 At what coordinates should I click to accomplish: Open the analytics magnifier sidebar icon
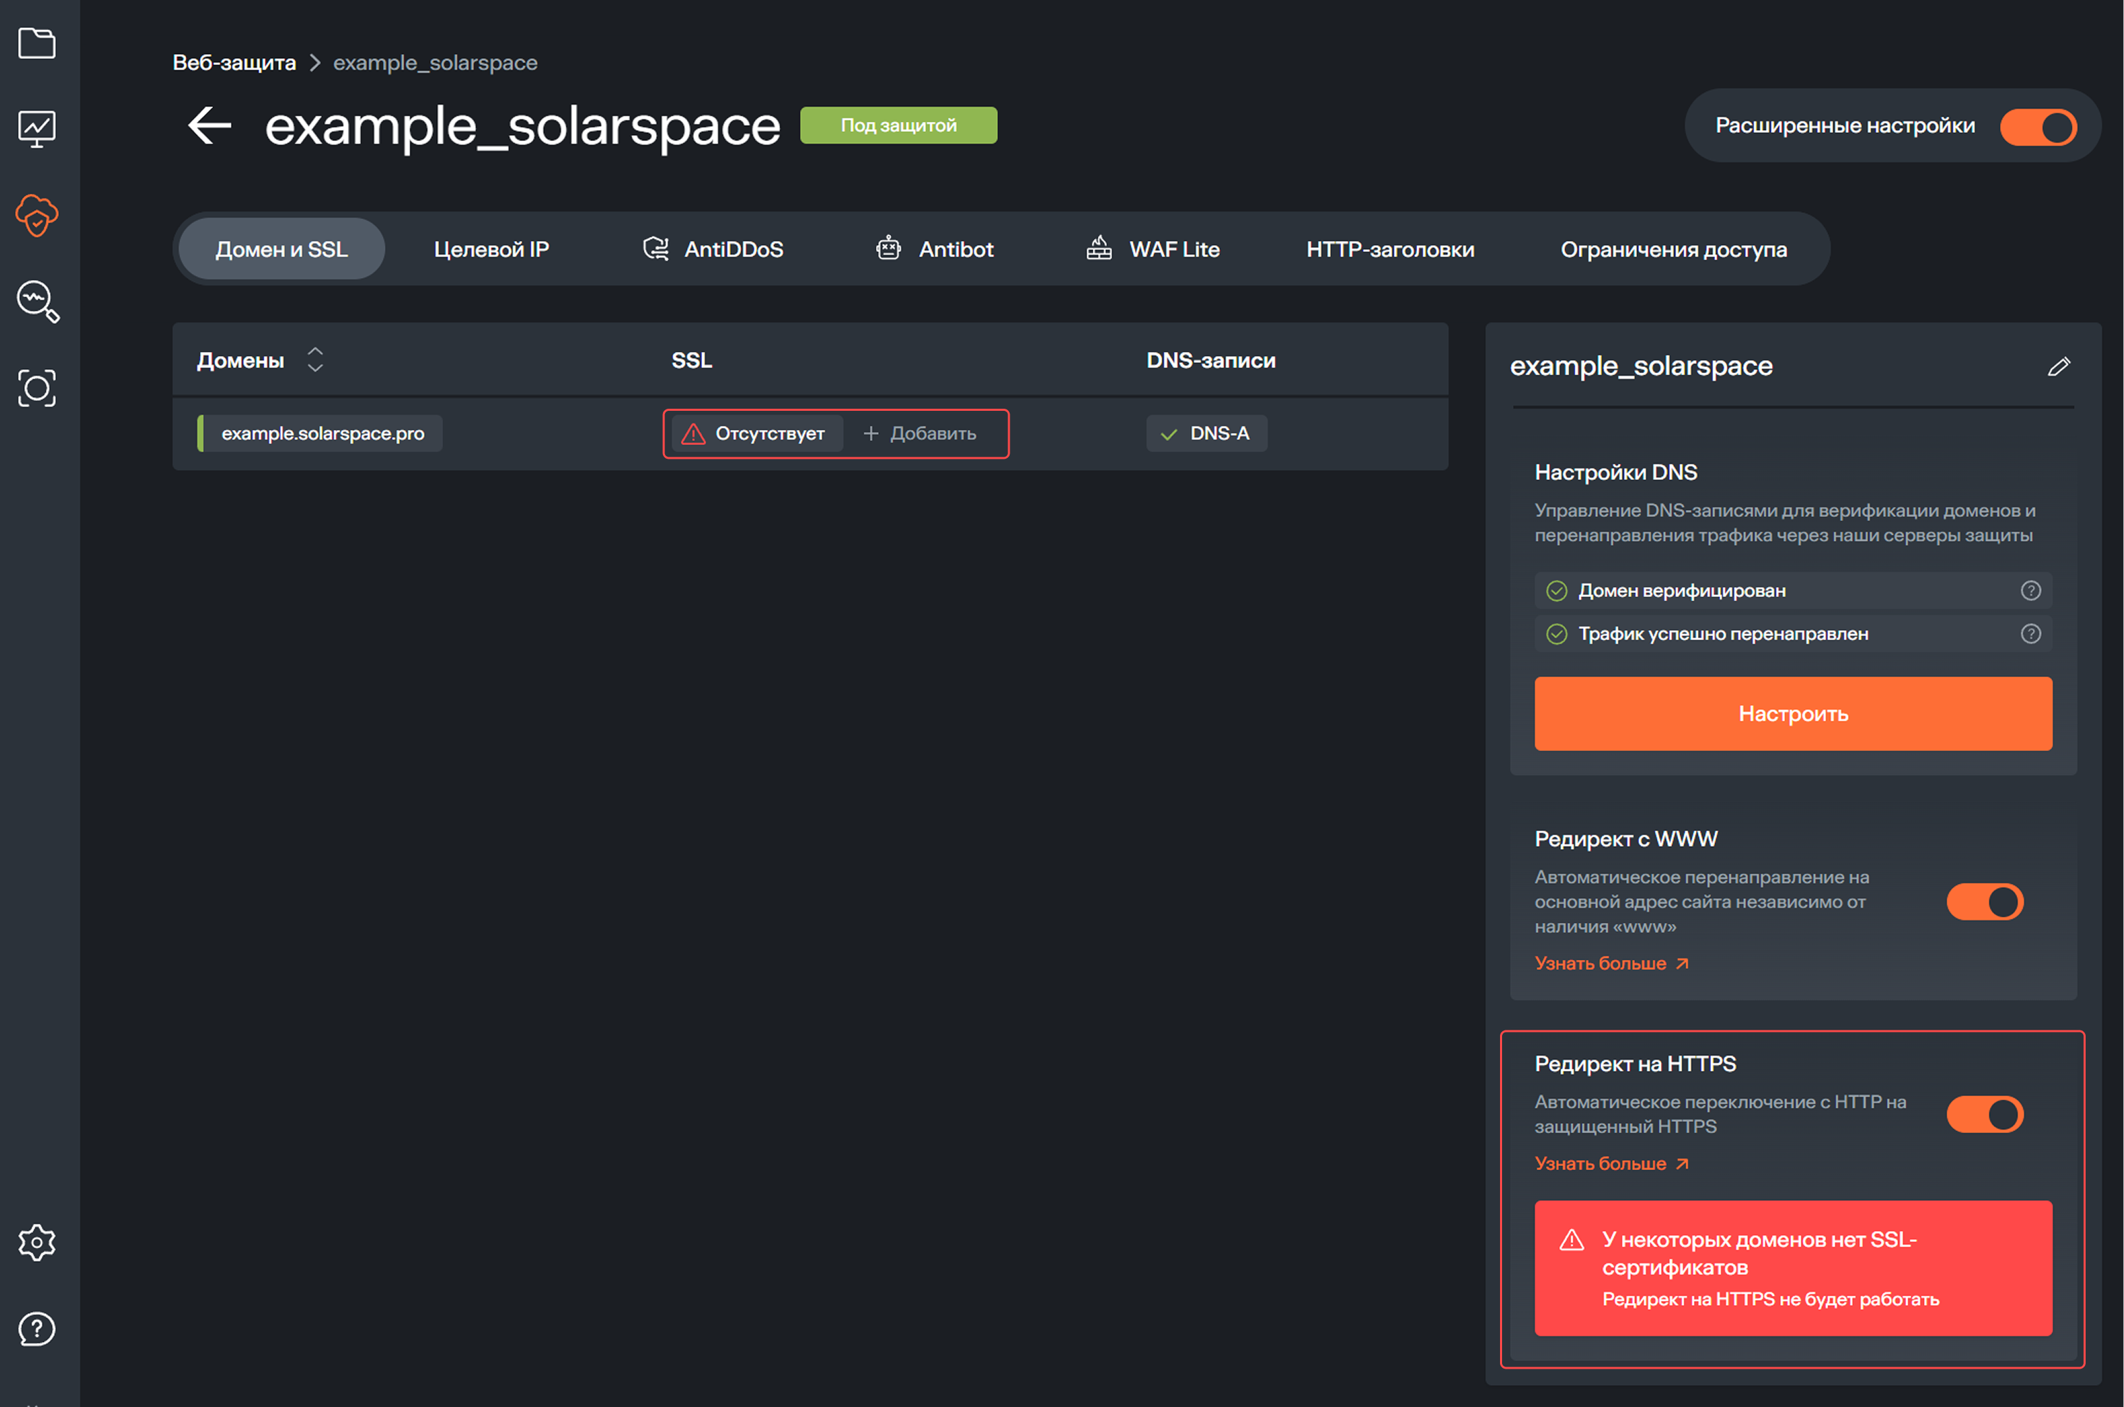click(x=37, y=301)
